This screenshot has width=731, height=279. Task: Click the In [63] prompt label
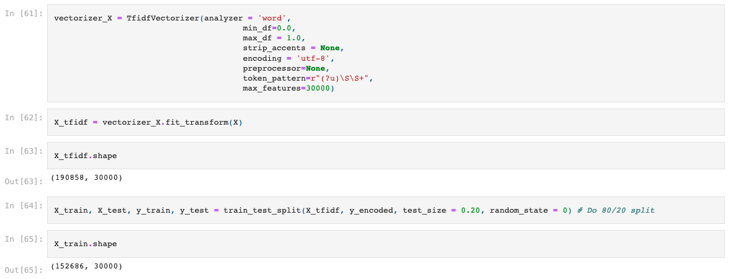coord(24,151)
